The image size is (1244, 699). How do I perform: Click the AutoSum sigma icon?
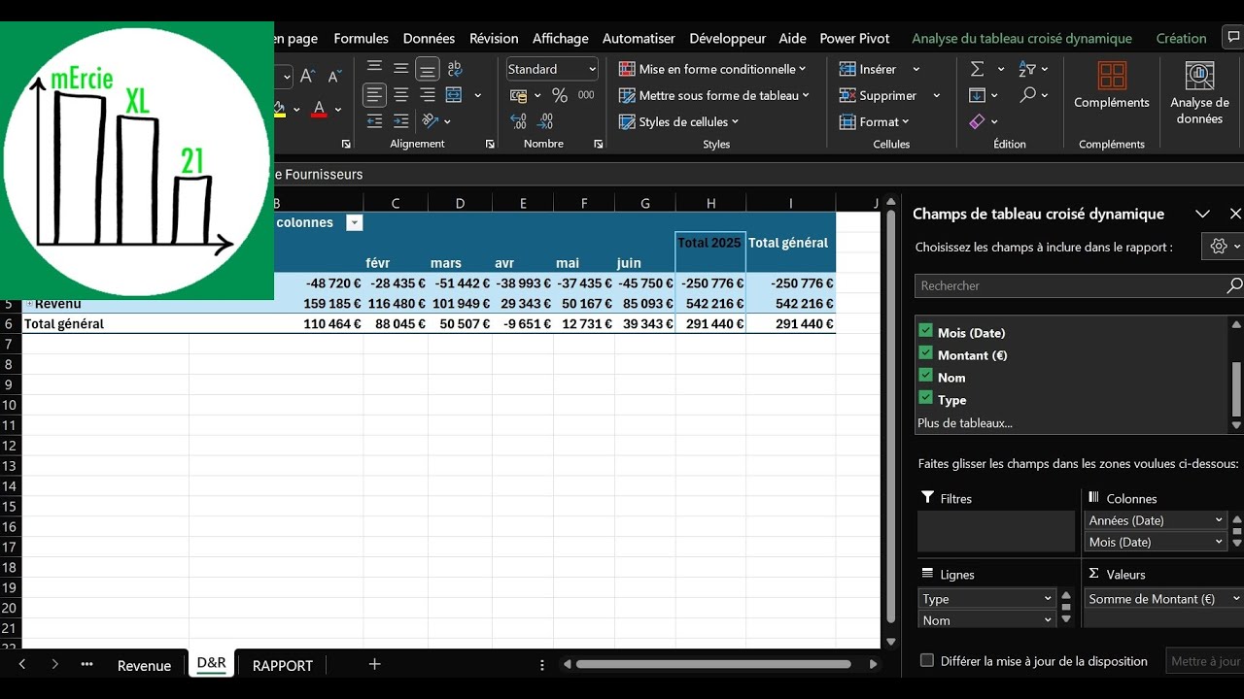coord(978,69)
